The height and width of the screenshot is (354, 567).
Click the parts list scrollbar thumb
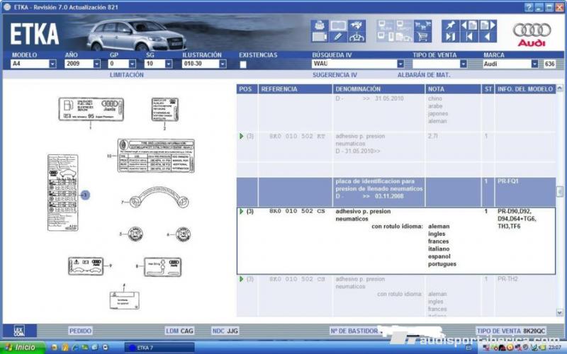pos(559,191)
